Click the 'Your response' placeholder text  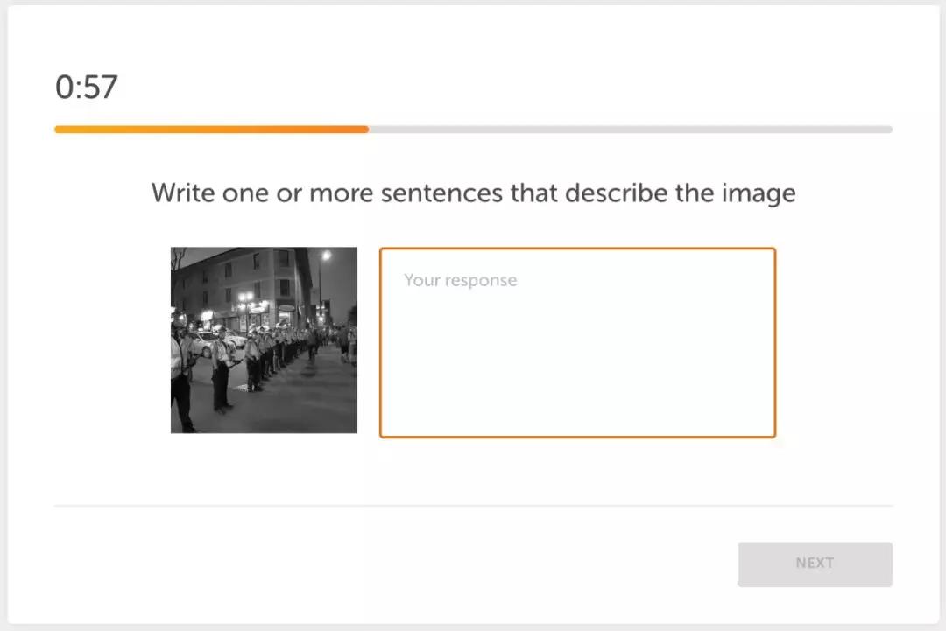click(x=461, y=280)
